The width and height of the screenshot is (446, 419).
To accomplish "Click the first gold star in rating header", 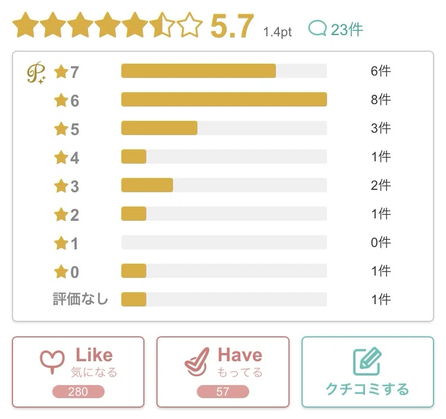I will (x=26, y=25).
